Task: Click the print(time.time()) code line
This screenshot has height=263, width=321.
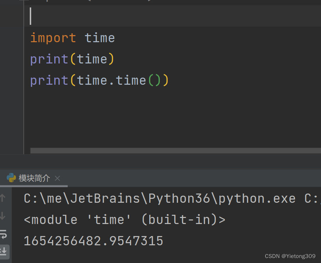Action: pos(99,80)
